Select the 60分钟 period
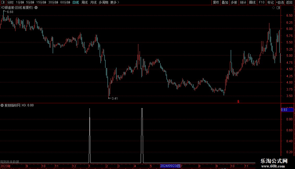Image resolution: width=295 pixels, height=169 pixels. [x=65, y=2]
